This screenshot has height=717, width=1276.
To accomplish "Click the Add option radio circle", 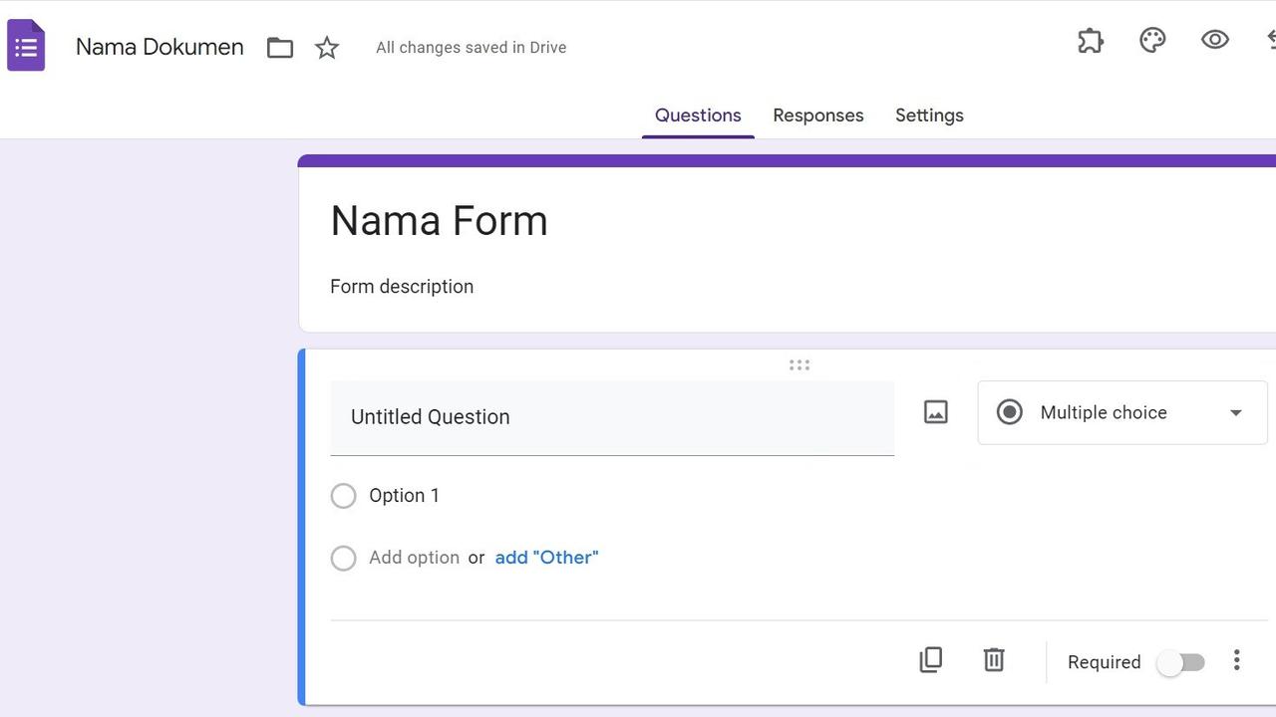I will 343,558.
